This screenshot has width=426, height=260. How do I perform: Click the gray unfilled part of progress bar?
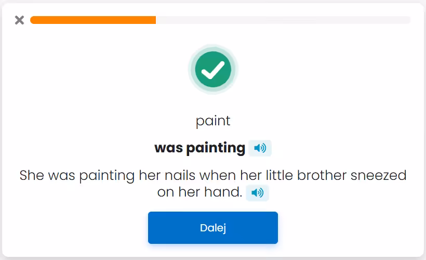[x=283, y=20]
